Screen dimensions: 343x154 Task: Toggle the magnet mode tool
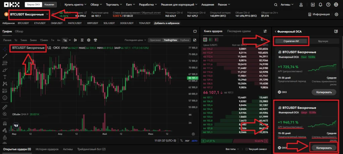click(5, 124)
